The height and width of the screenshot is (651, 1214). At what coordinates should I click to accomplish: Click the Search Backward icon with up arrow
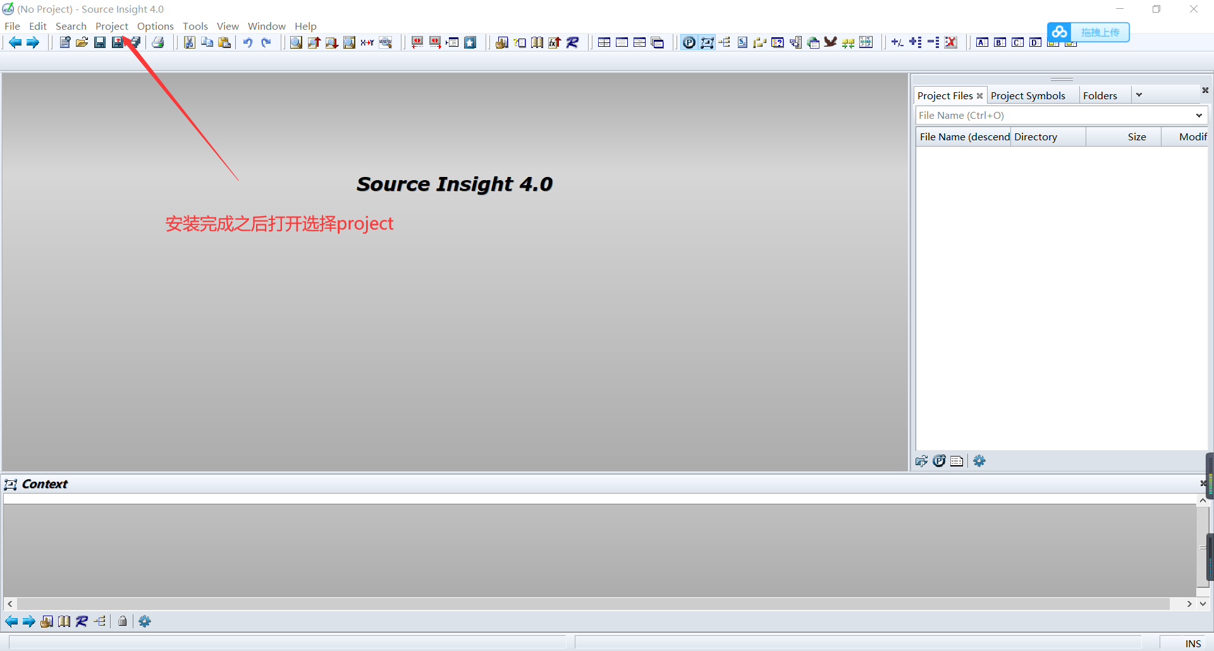[x=314, y=42]
